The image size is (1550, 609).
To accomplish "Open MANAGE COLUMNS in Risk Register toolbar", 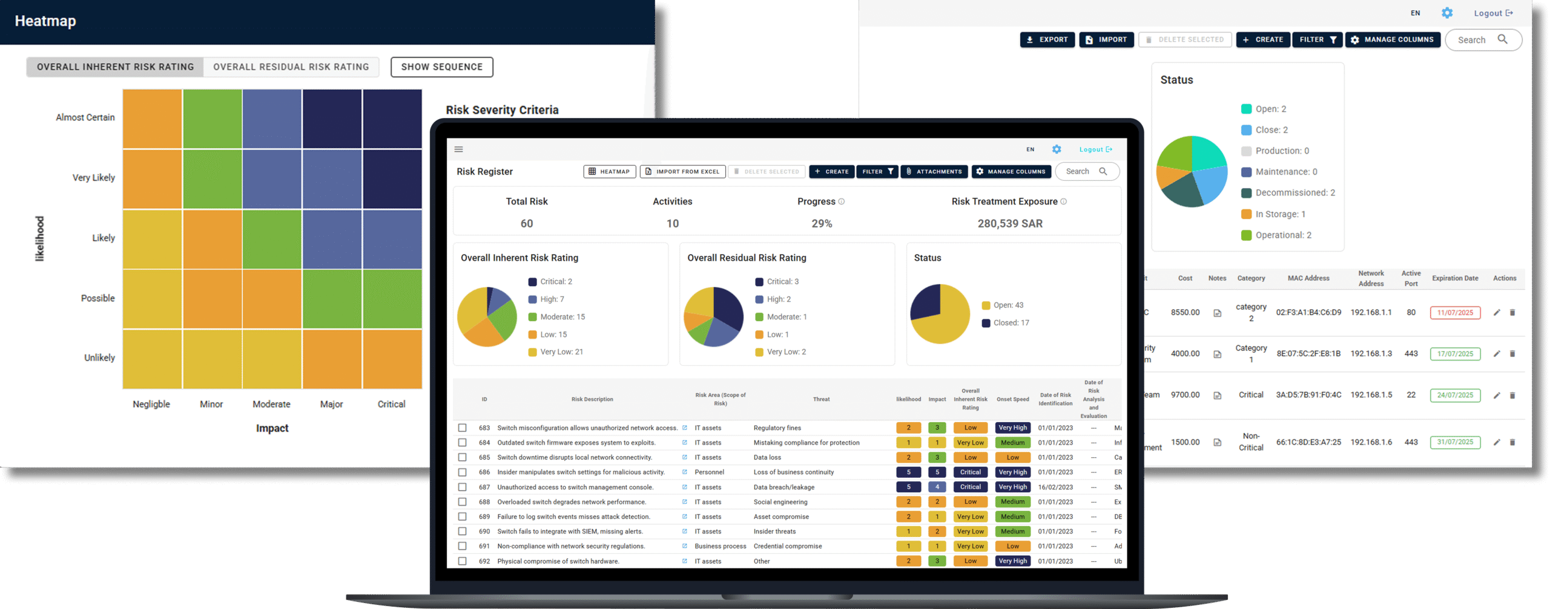I will pyautogui.click(x=1011, y=172).
